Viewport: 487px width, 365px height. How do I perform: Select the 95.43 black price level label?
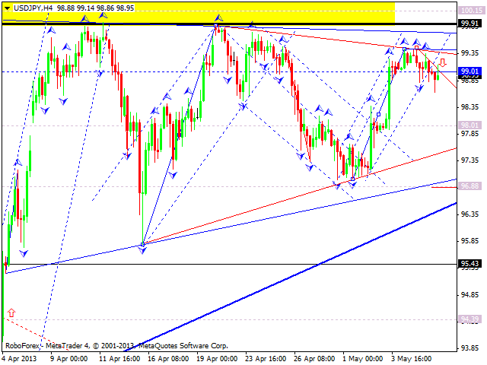[469, 264]
